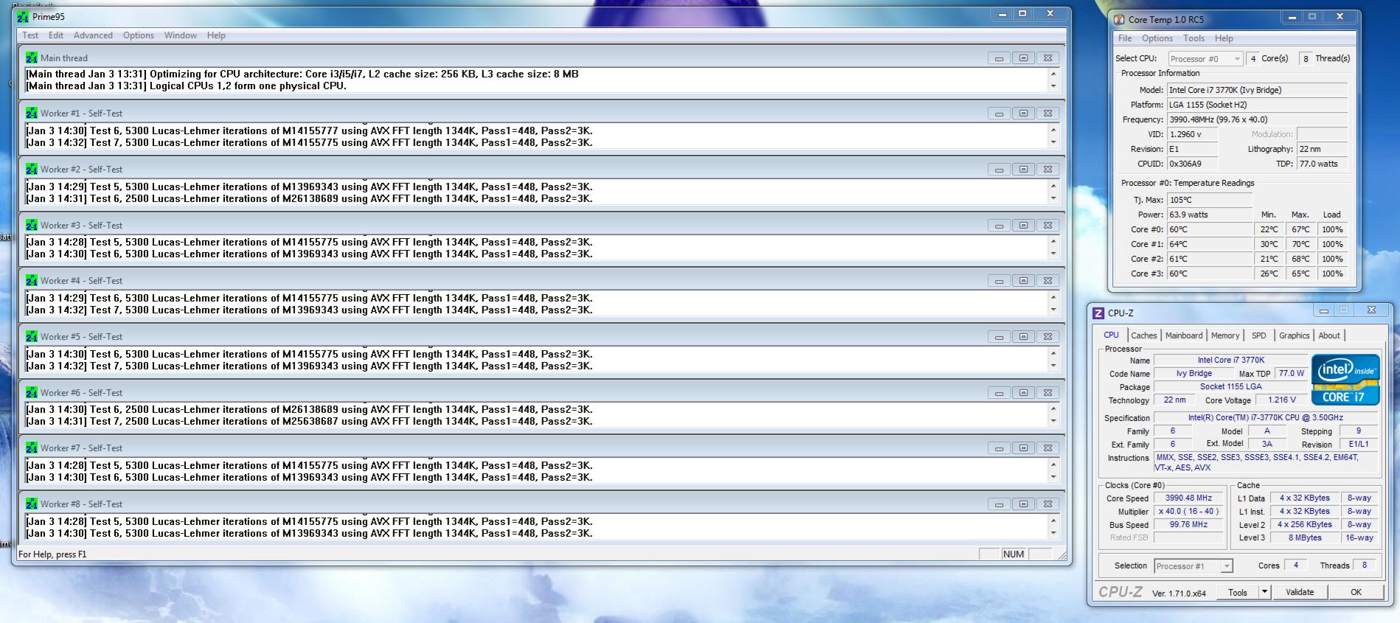Image resolution: width=1400 pixels, height=623 pixels.
Task: Click the NUM indicator in Prime95 status bar
Action: coord(1013,554)
